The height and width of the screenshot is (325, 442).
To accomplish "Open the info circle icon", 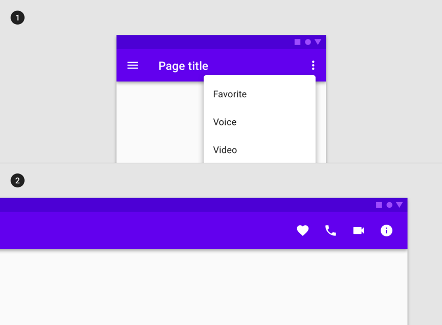I will 386,231.
